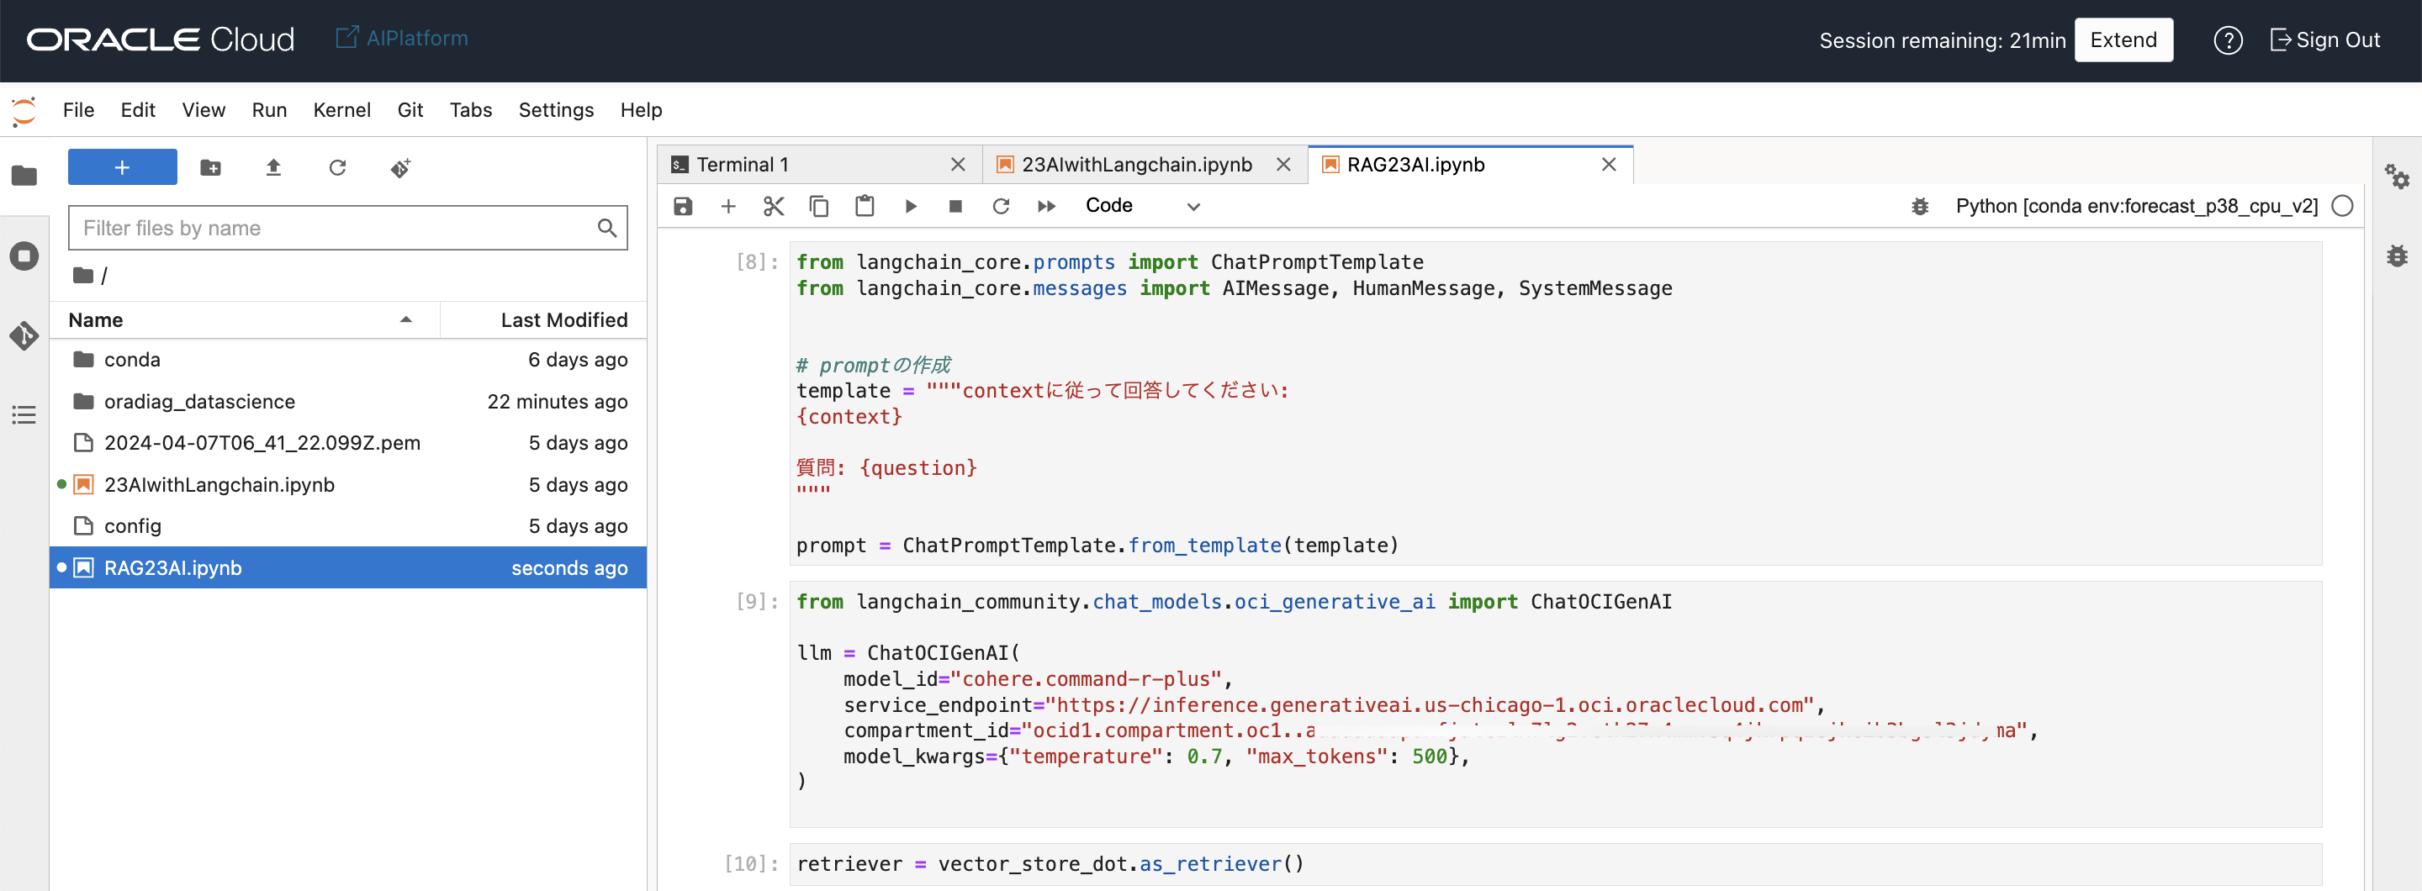Open the Edit menu
Screen dimensions: 2422x891
pos(138,110)
